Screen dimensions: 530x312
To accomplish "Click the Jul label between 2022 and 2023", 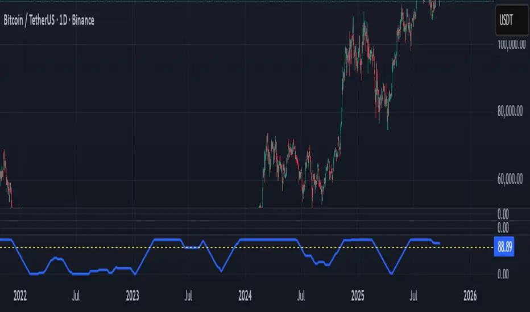I will (76, 296).
